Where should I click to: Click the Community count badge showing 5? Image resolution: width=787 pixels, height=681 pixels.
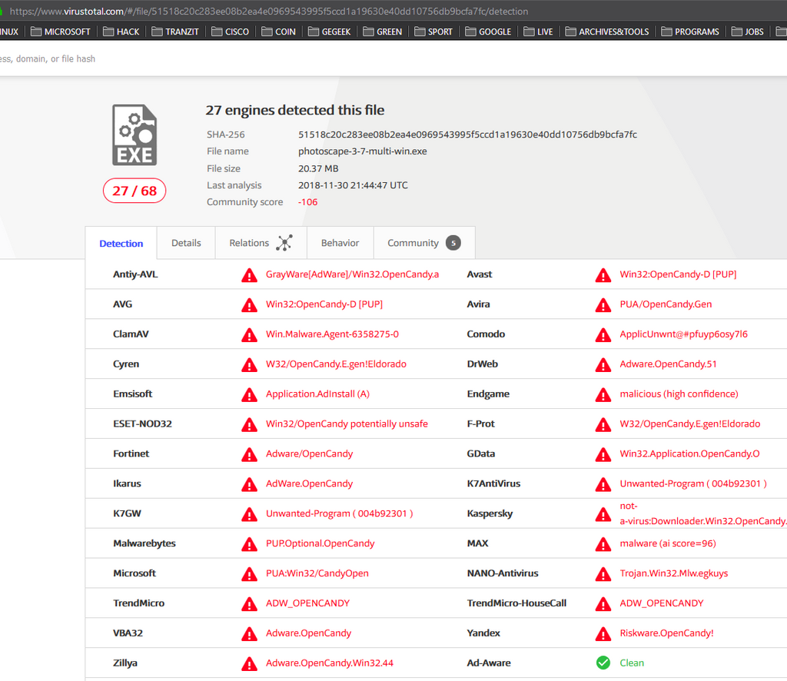point(453,243)
